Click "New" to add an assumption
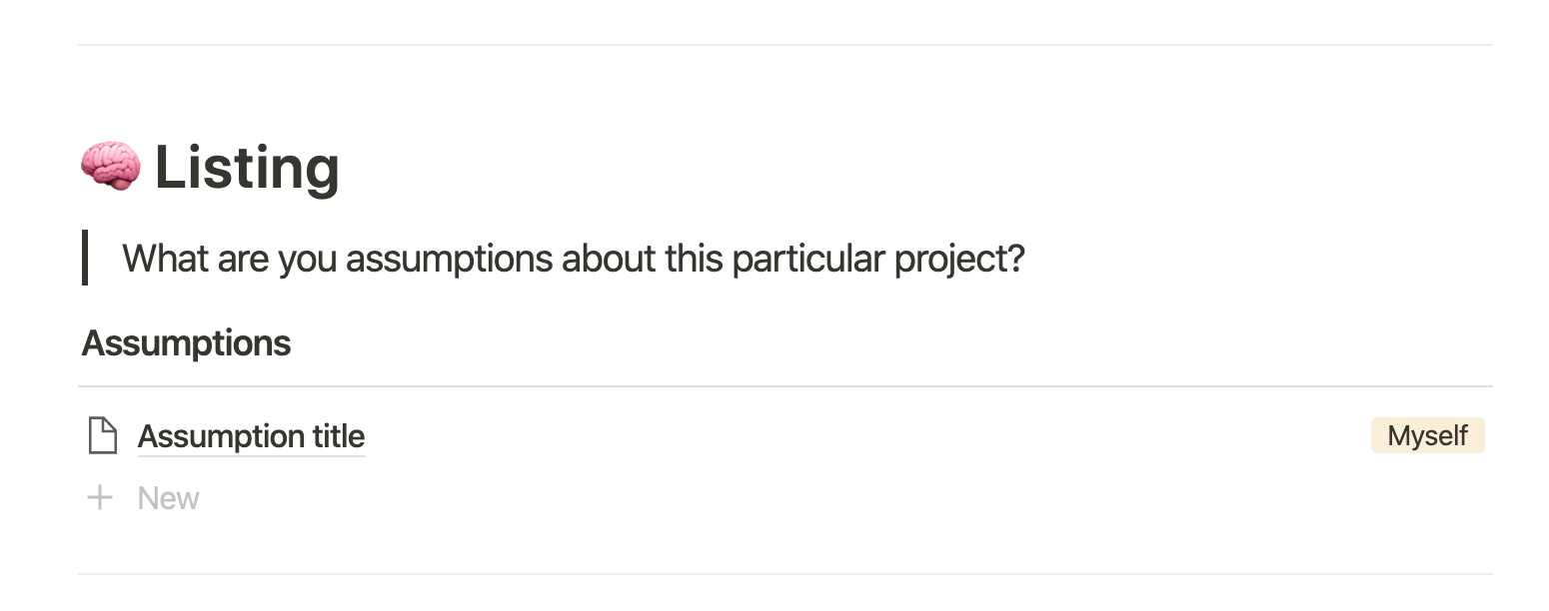The height and width of the screenshot is (611, 1549). pyautogui.click(x=168, y=498)
